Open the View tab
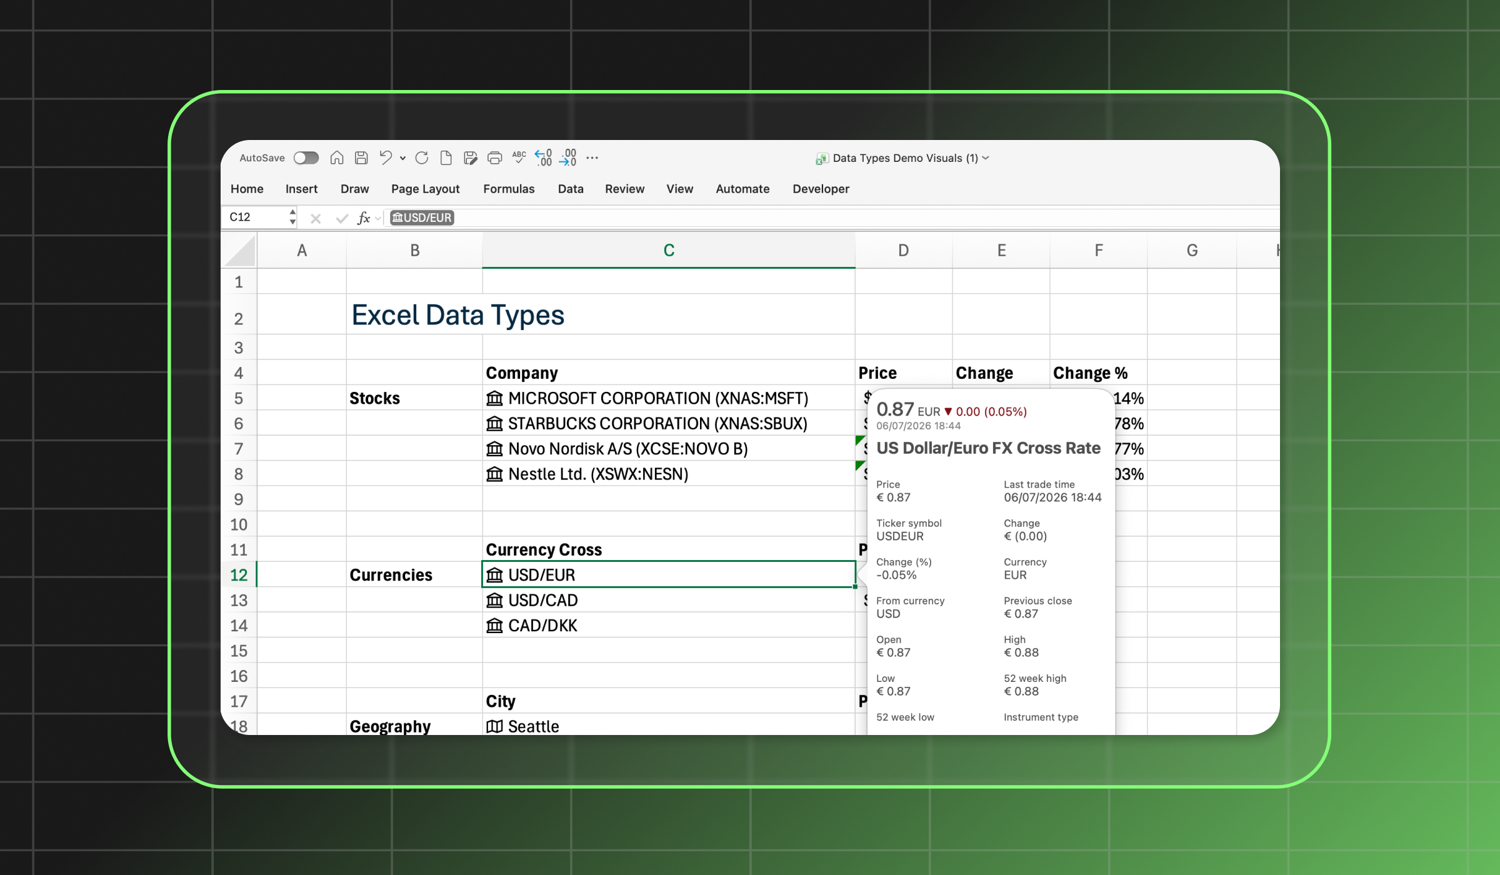 [679, 189]
